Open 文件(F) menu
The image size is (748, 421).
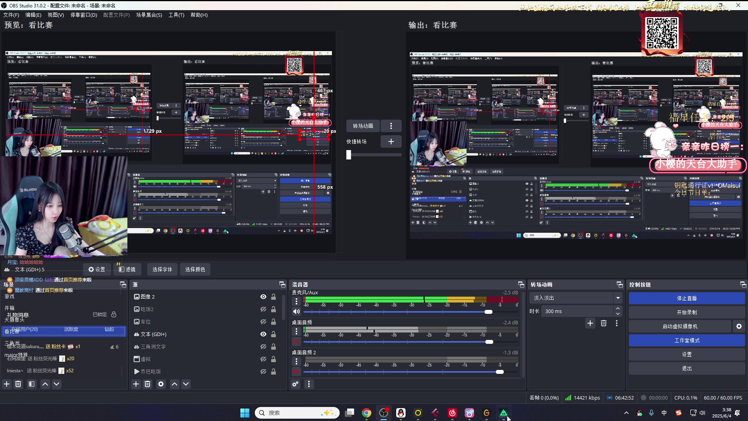pos(11,15)
